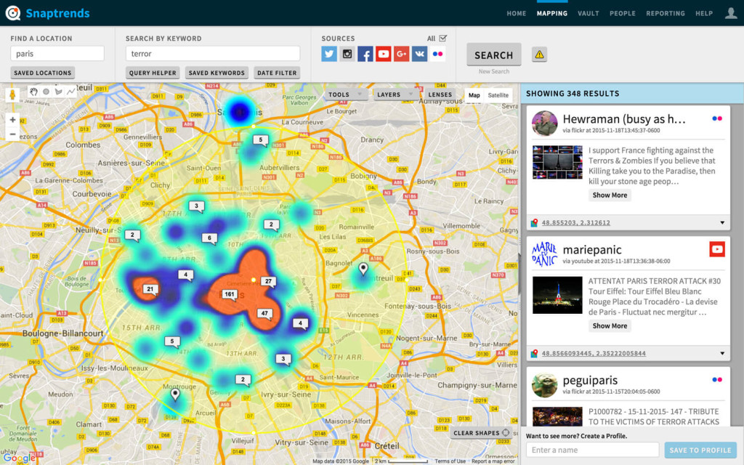Open the 21 results cluster marker
This screenshot has height=465, width=744.
(x=150, y=290)
